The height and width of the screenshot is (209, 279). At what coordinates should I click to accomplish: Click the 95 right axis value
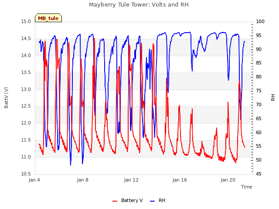[x=259, y=35]
